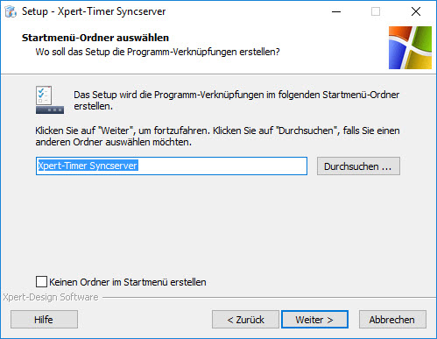The height and width of the screenshot is (339, 437).
Task: Enable 'Keinen Ordner im Startmenü erstellen' checkbox
Action: (41, 282)
